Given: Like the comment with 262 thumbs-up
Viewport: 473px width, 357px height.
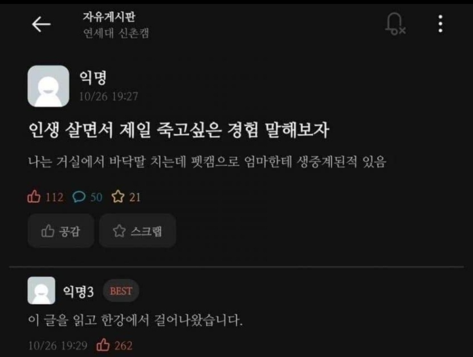Looking at the screenshot, I should click(x=103, y=345).
